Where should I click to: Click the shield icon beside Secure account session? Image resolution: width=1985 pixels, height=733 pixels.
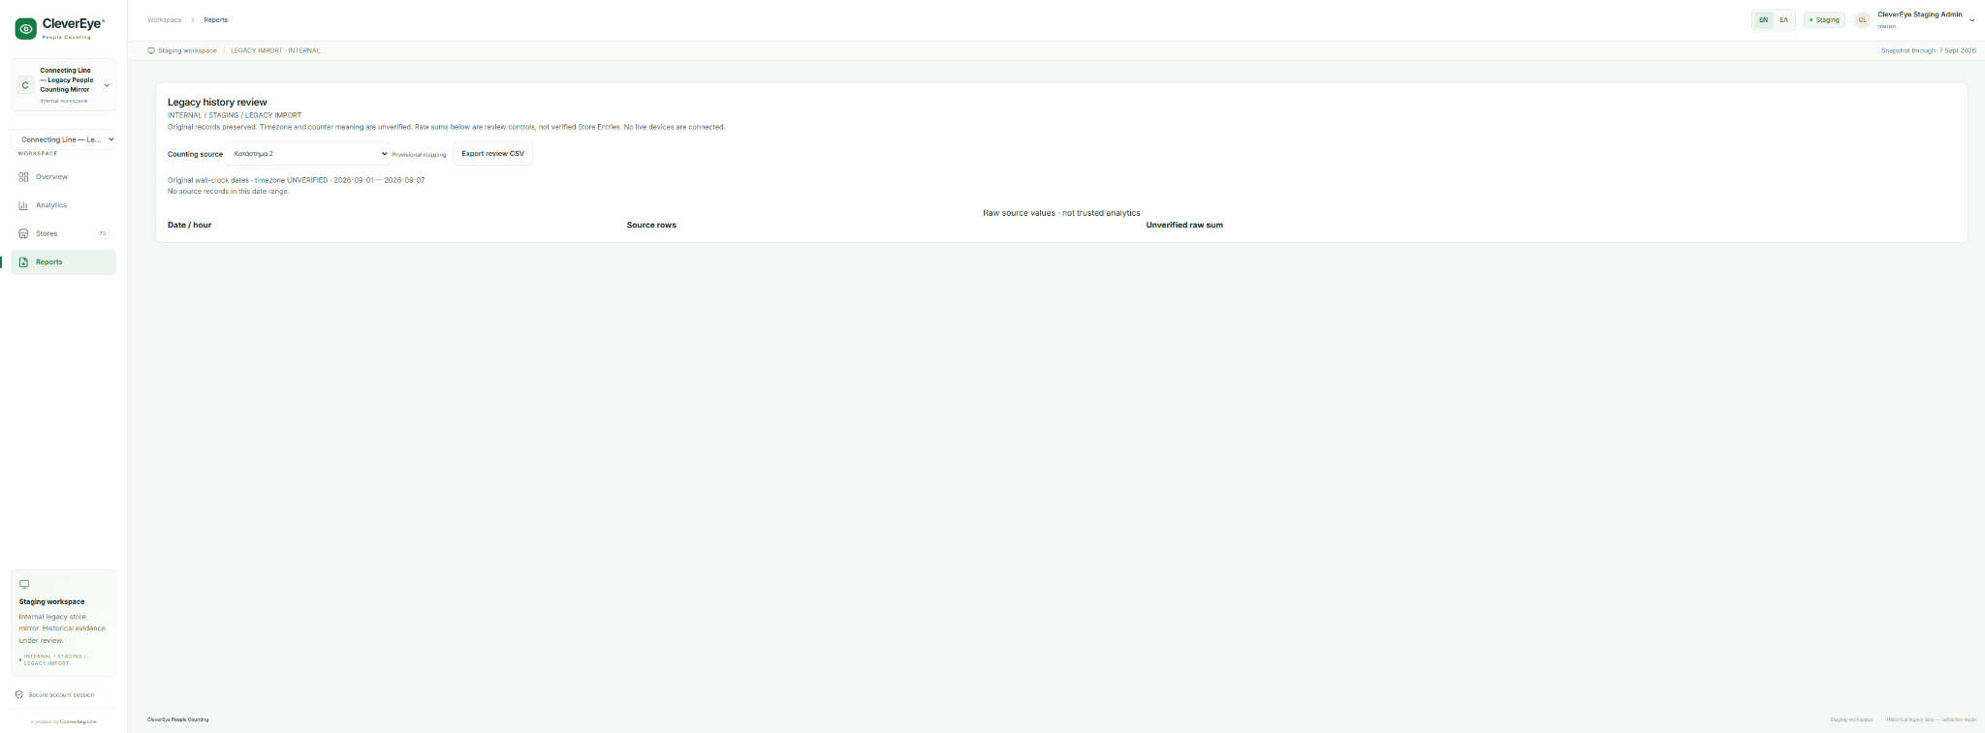19,694
